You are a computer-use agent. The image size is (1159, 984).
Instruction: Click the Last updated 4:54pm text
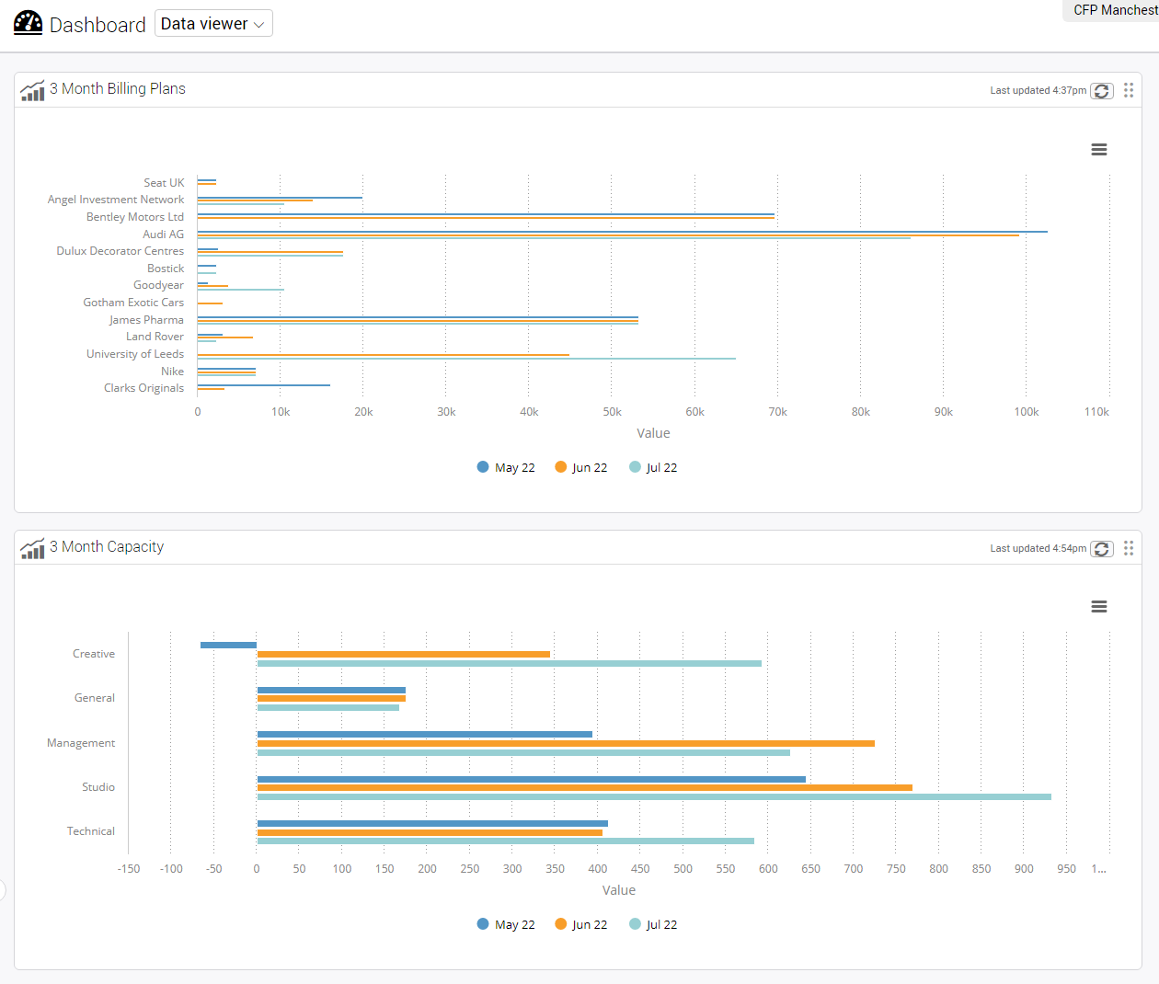click(x=1039, y=548)
